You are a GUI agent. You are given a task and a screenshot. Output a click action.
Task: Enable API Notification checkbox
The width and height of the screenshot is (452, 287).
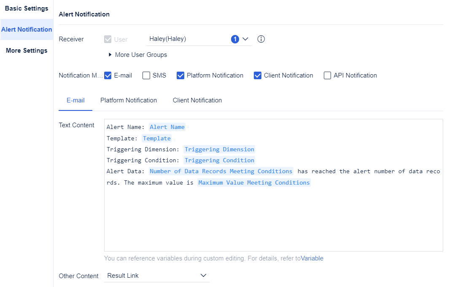point(328,75)
